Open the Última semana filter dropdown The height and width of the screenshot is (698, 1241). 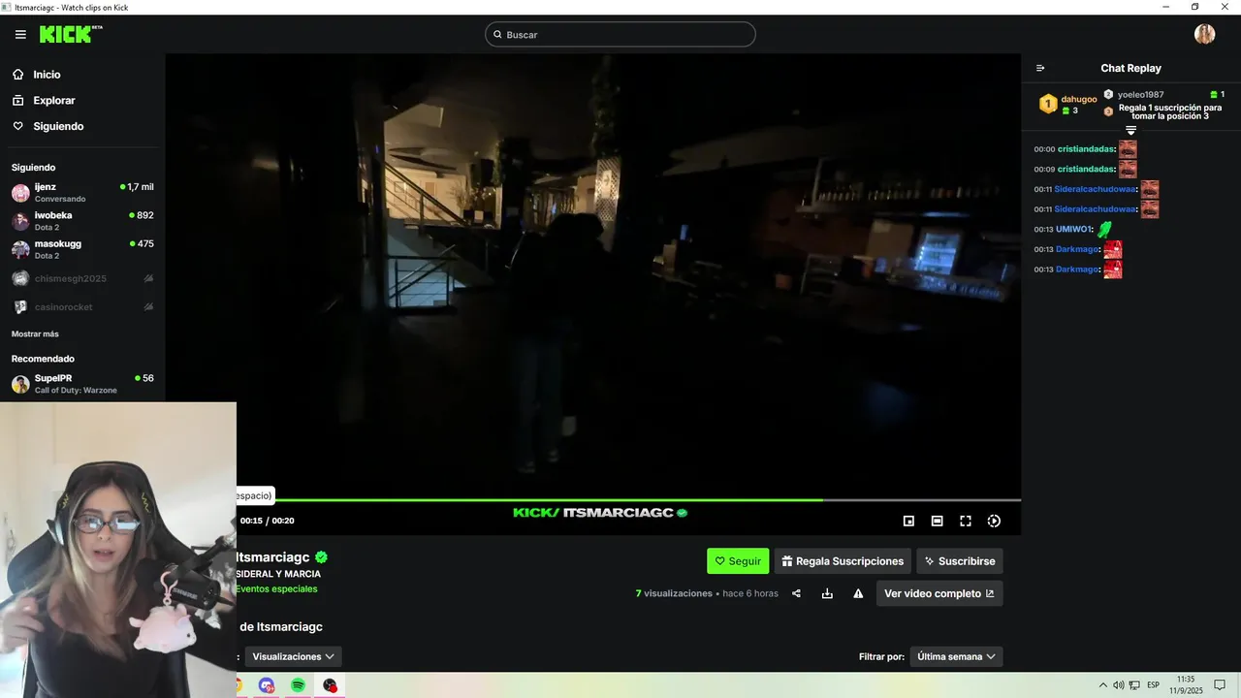[x=956, y=656]
